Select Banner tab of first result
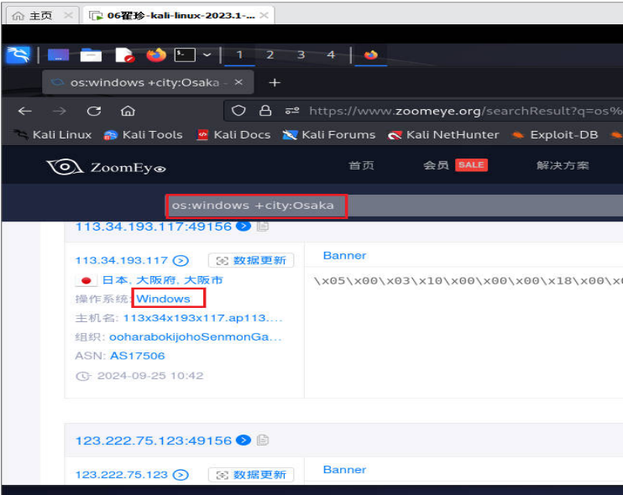This screenshot has width=623, height=495. click(x=344, y=256)
